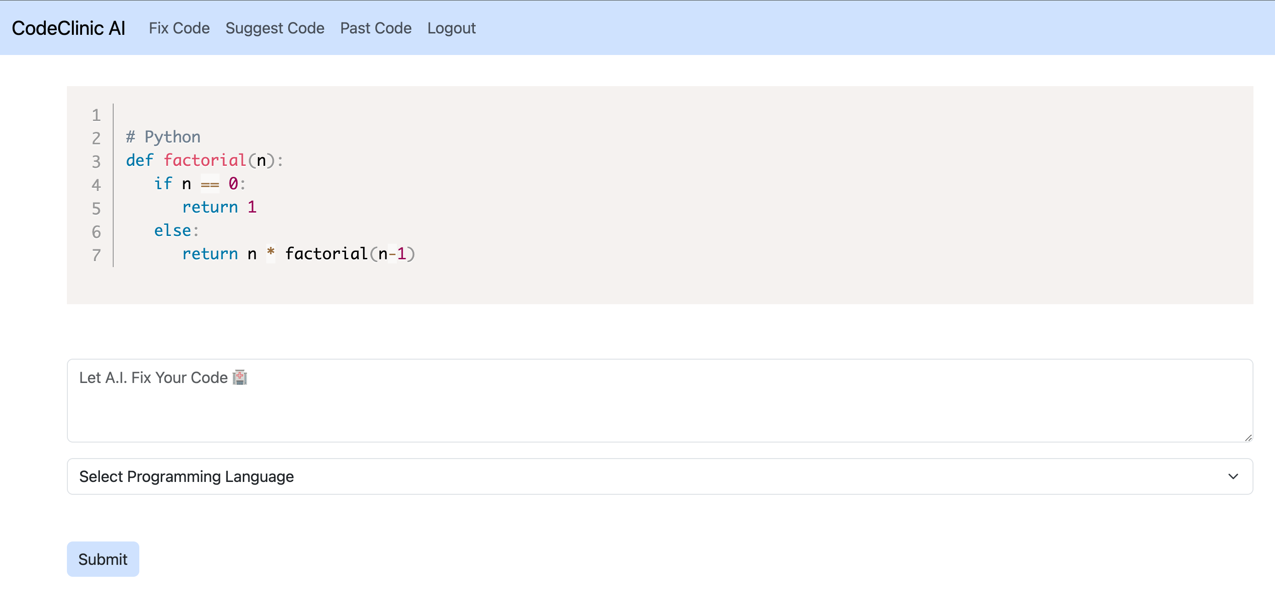Log out using the Logout link
This screenshot has width=1275, height=607.
coord(451,28)
